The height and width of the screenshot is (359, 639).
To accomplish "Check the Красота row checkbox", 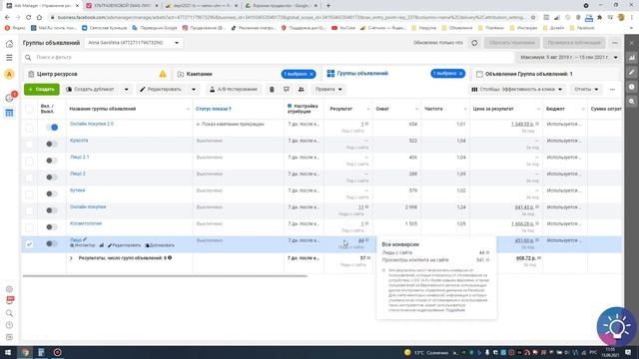I will click(29, 145).
